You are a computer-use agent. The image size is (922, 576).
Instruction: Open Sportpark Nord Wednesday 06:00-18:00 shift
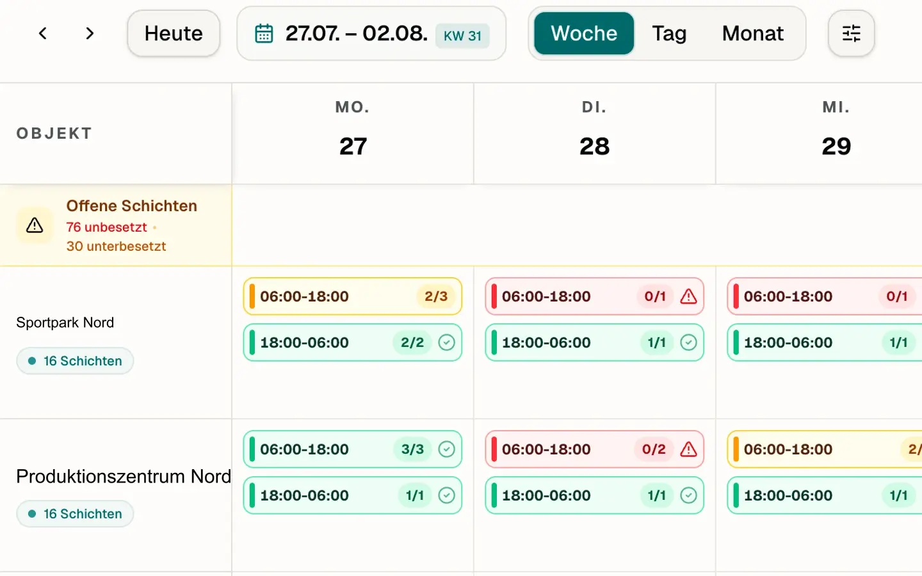pyautogui.click(x=825, y=296)
